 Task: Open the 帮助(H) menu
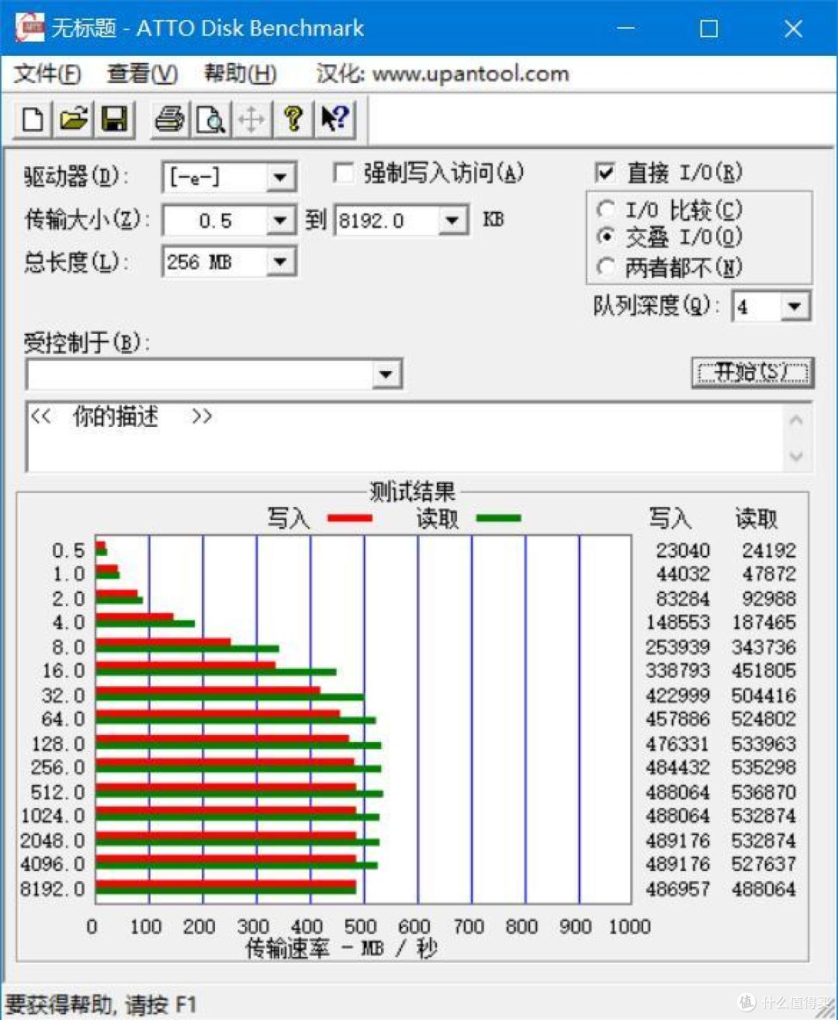pos(240,74)
